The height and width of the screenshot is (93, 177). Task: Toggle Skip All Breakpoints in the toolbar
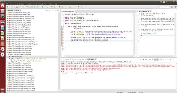click(x=21, y=7)
